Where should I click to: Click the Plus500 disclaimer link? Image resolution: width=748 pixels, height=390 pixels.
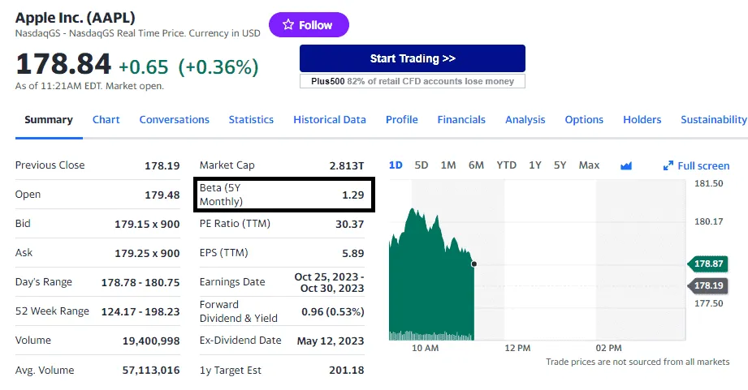coord(412,81)
